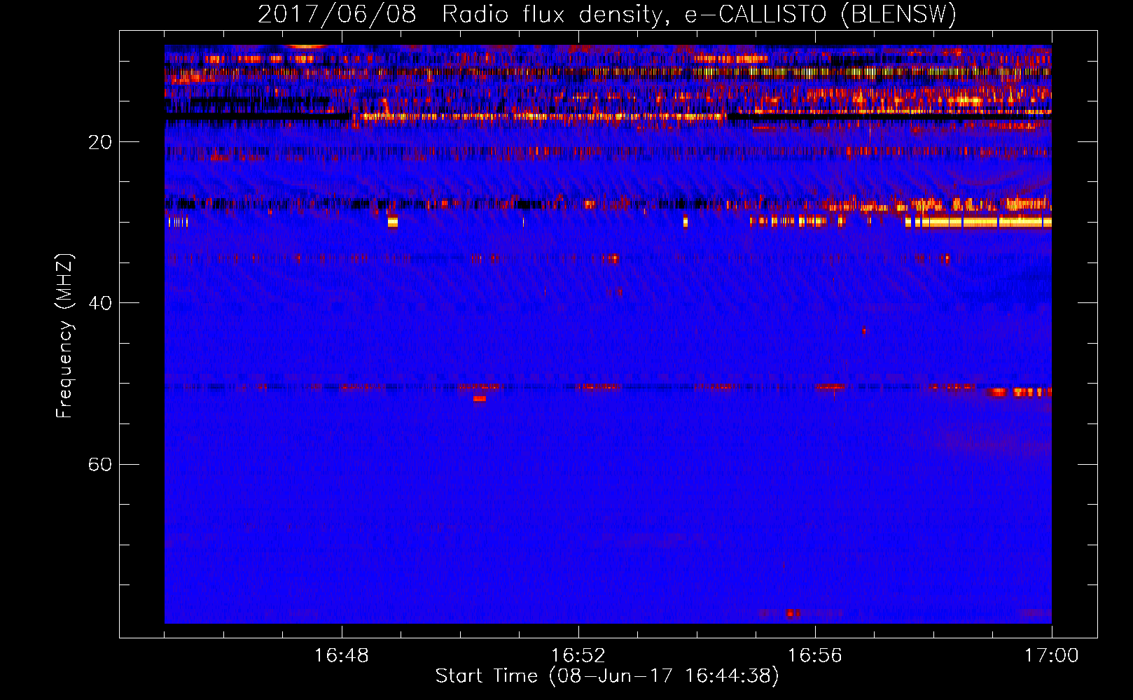Click the "Frequency (MHZ)" axis label
Viewport: 1133px width, 700px height.
64,336
